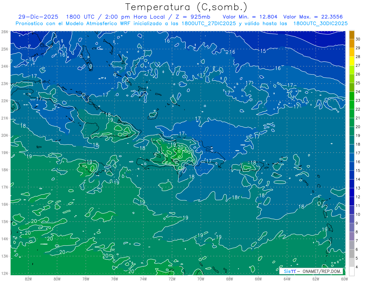
Task: Click the legend value "4"
Action: [x=357, y=267]
